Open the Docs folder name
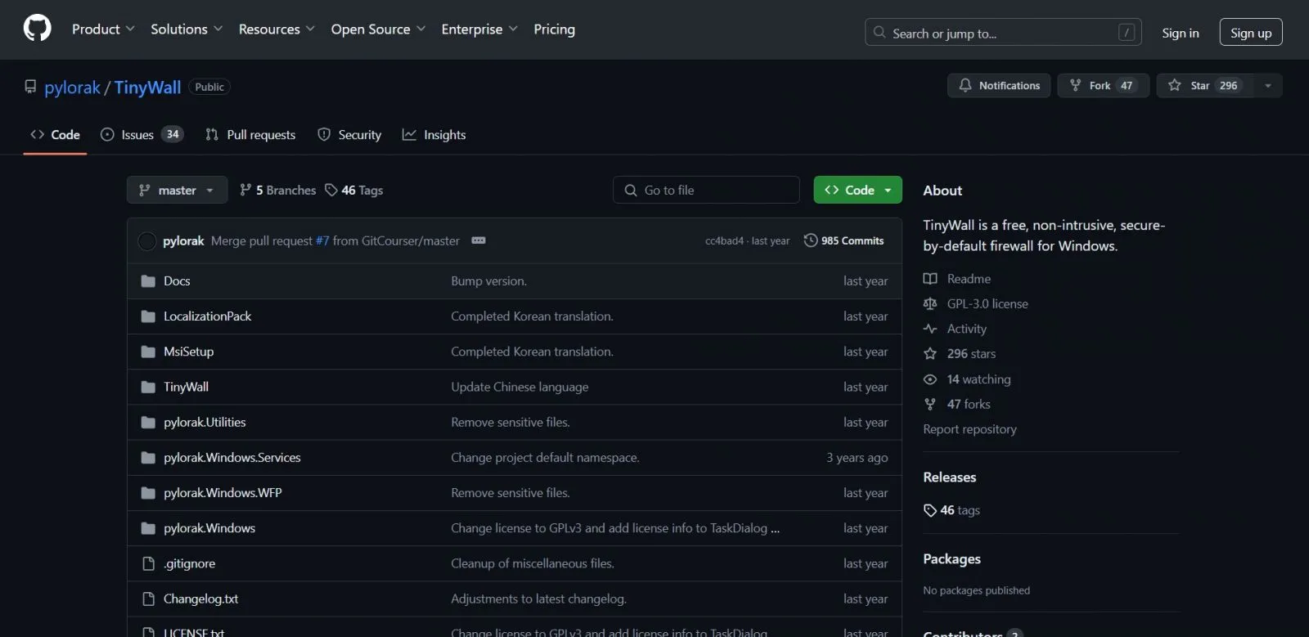The width and height of the screenshot is (1309, 637). [x=177, y=281]
